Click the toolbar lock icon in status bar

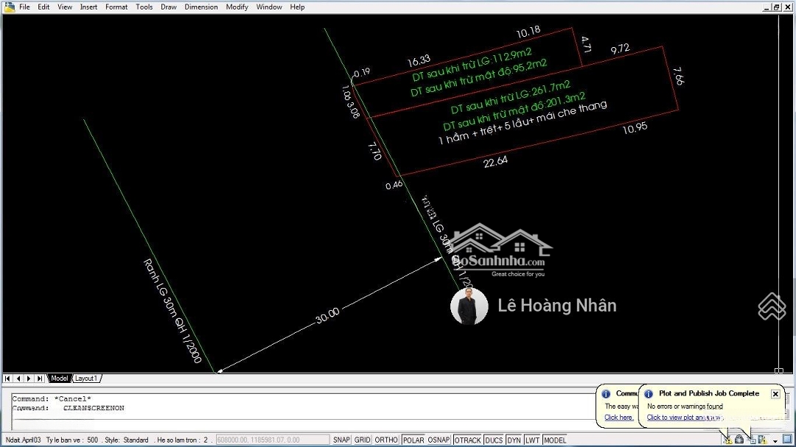pyautogui.click(x=739, y=440)
